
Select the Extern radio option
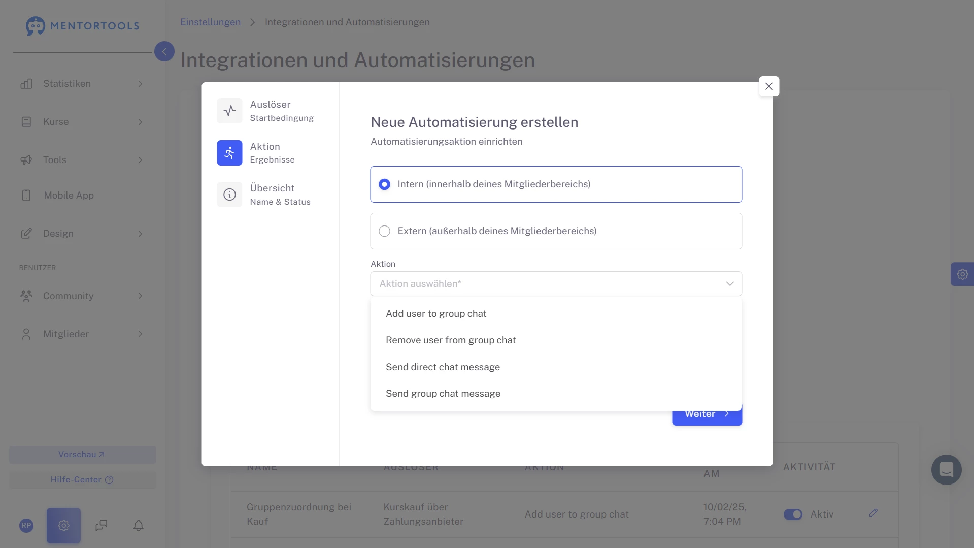(x=385, y=231)
